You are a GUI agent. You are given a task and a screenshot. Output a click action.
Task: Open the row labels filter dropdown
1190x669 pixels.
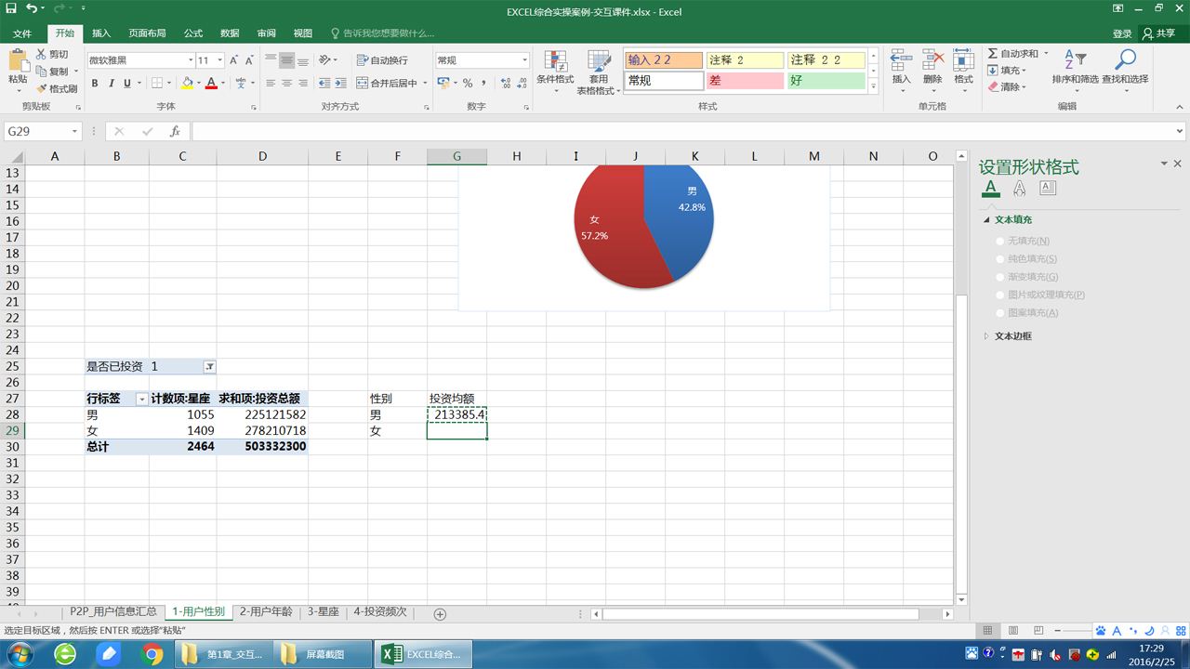click(x=141, y=400)
